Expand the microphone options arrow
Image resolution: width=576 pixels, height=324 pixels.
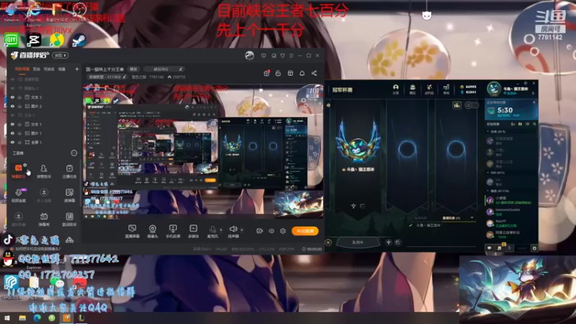click(x=221, y=230)
